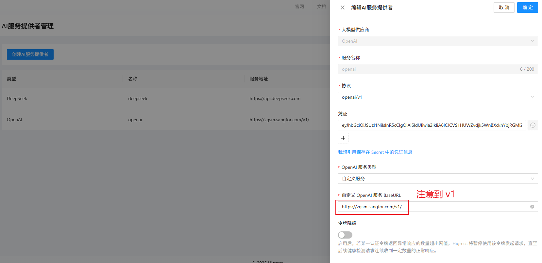The width and height of the screenshot is (542, 263).
Task: Open the 大模型供应商 dropdown
Action: (437, 41)
